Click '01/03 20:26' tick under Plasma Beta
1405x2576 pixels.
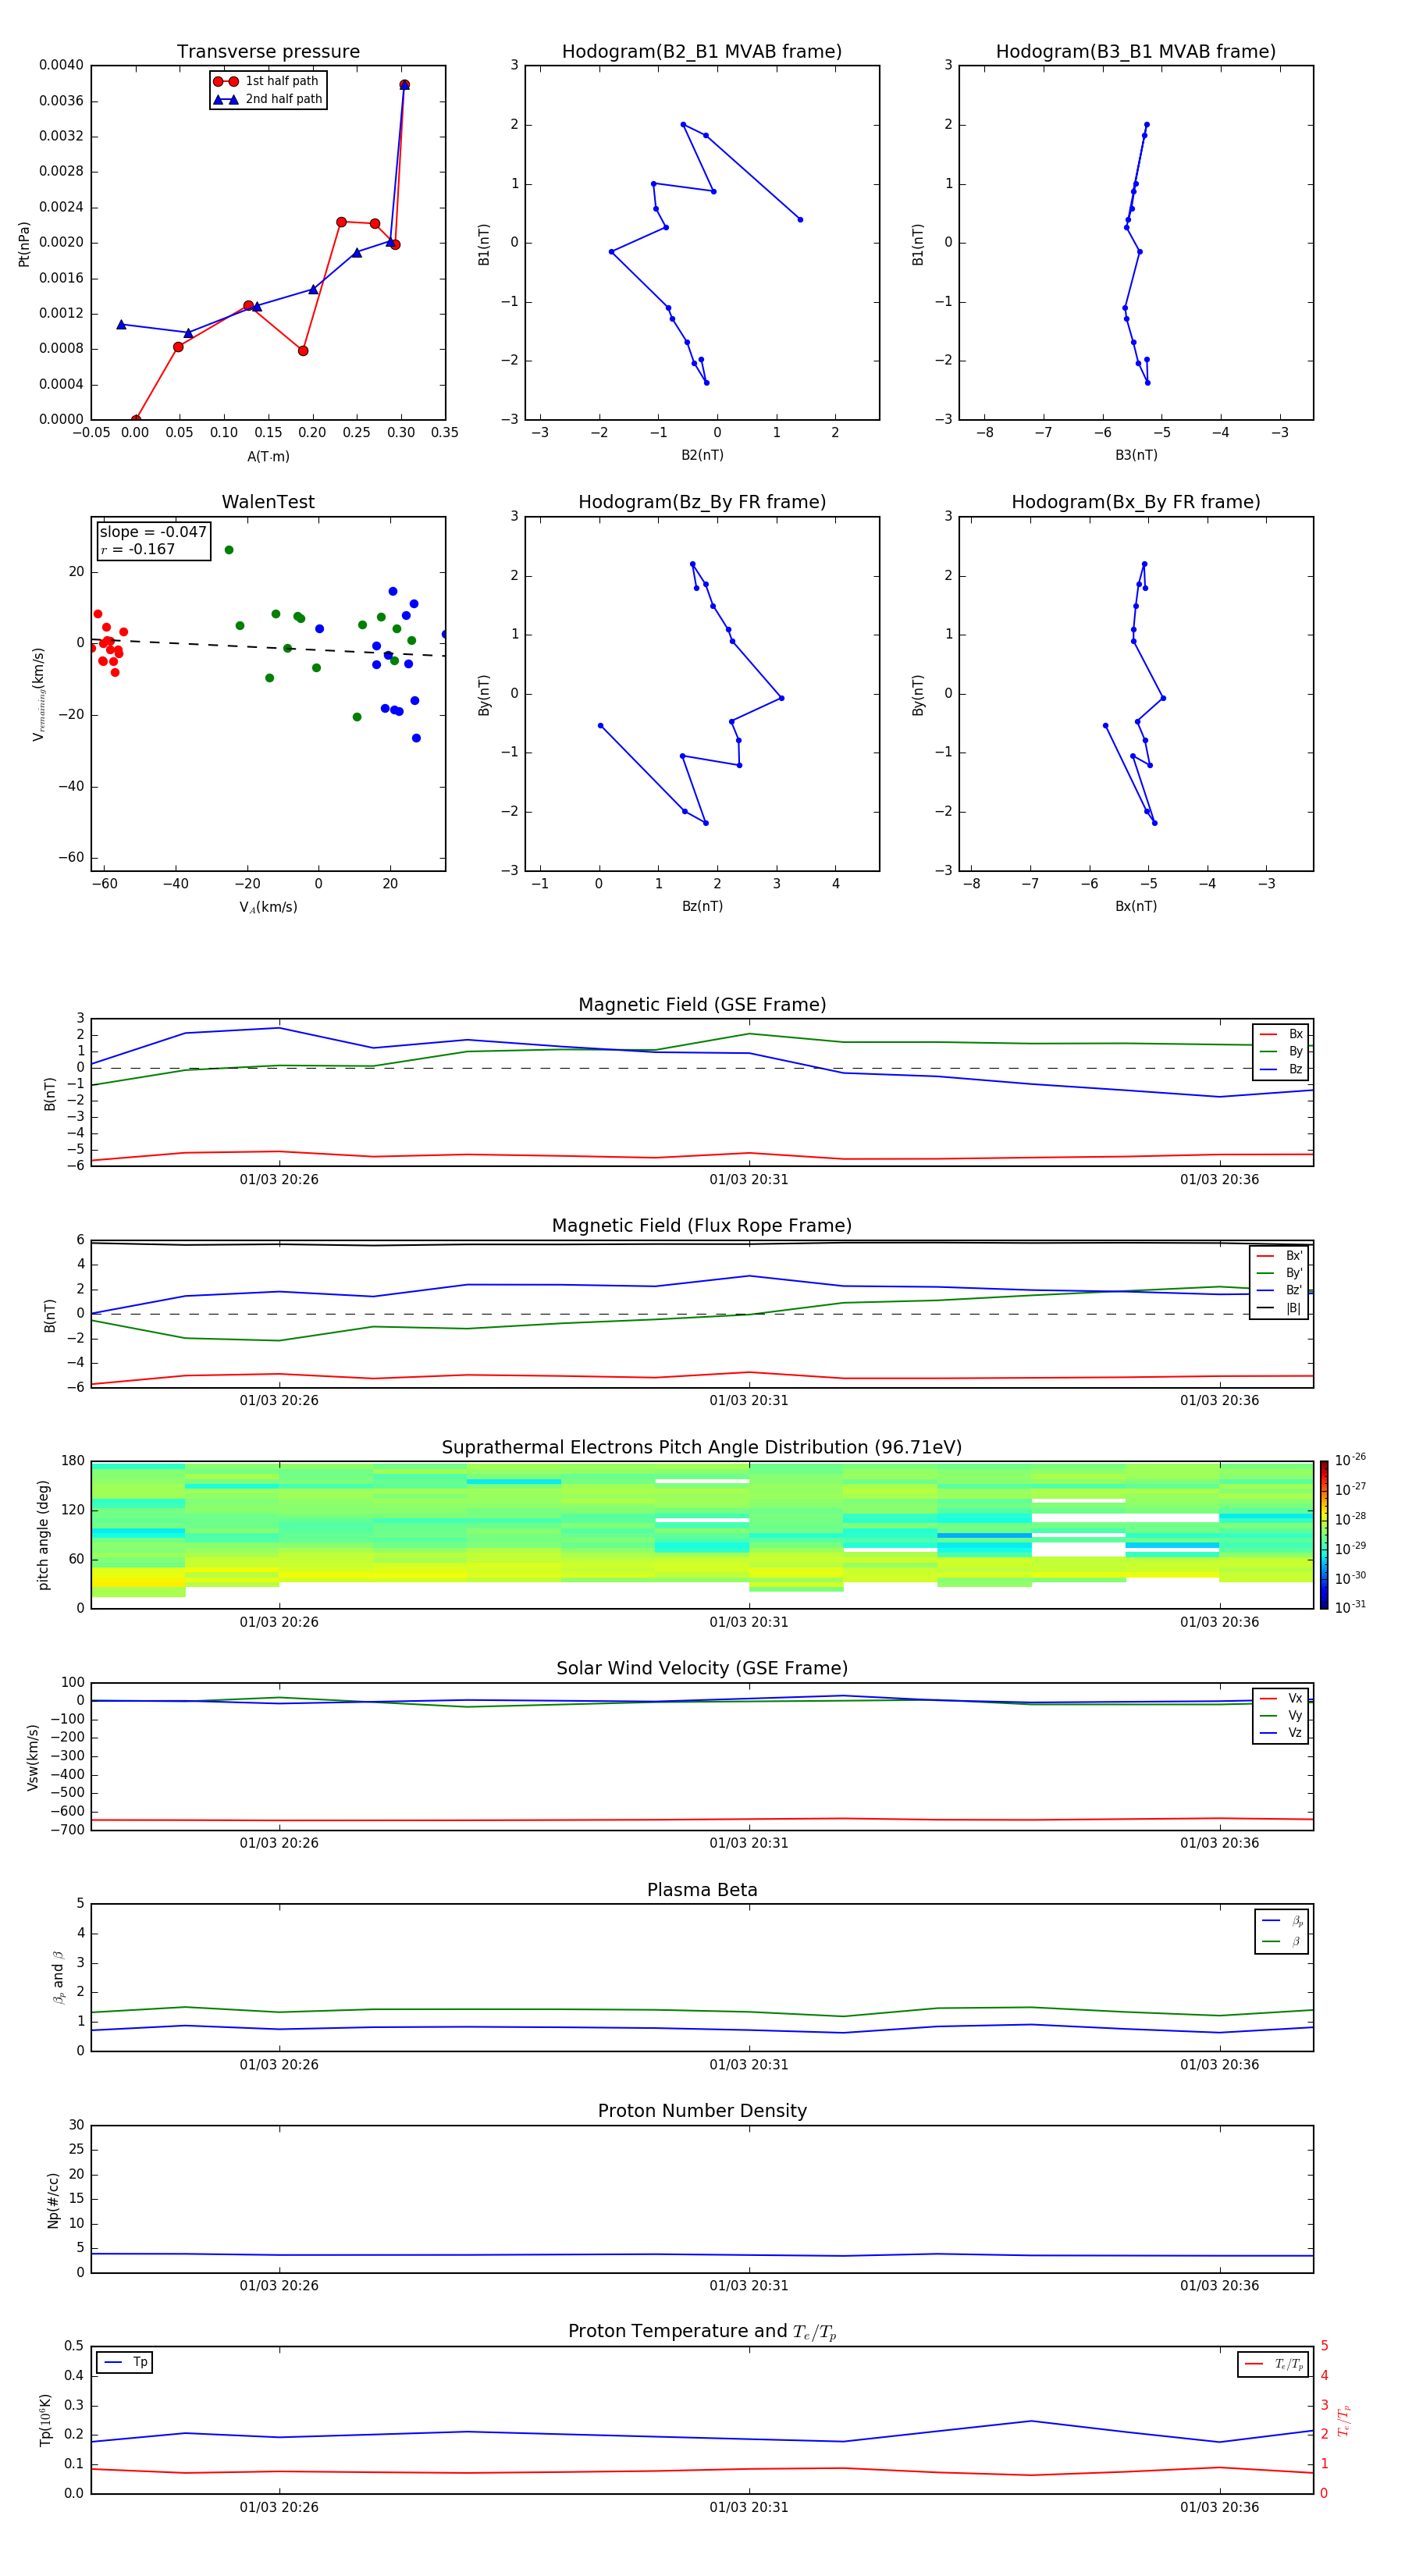click(x=279, y=2065)
